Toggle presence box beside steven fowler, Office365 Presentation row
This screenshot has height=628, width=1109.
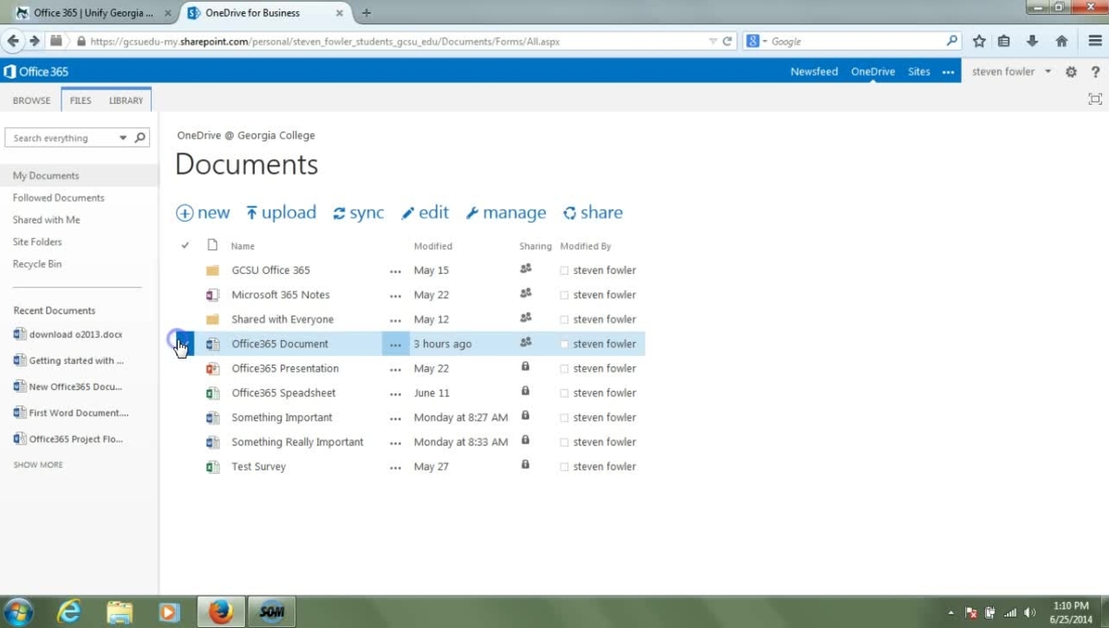(564, 369)
